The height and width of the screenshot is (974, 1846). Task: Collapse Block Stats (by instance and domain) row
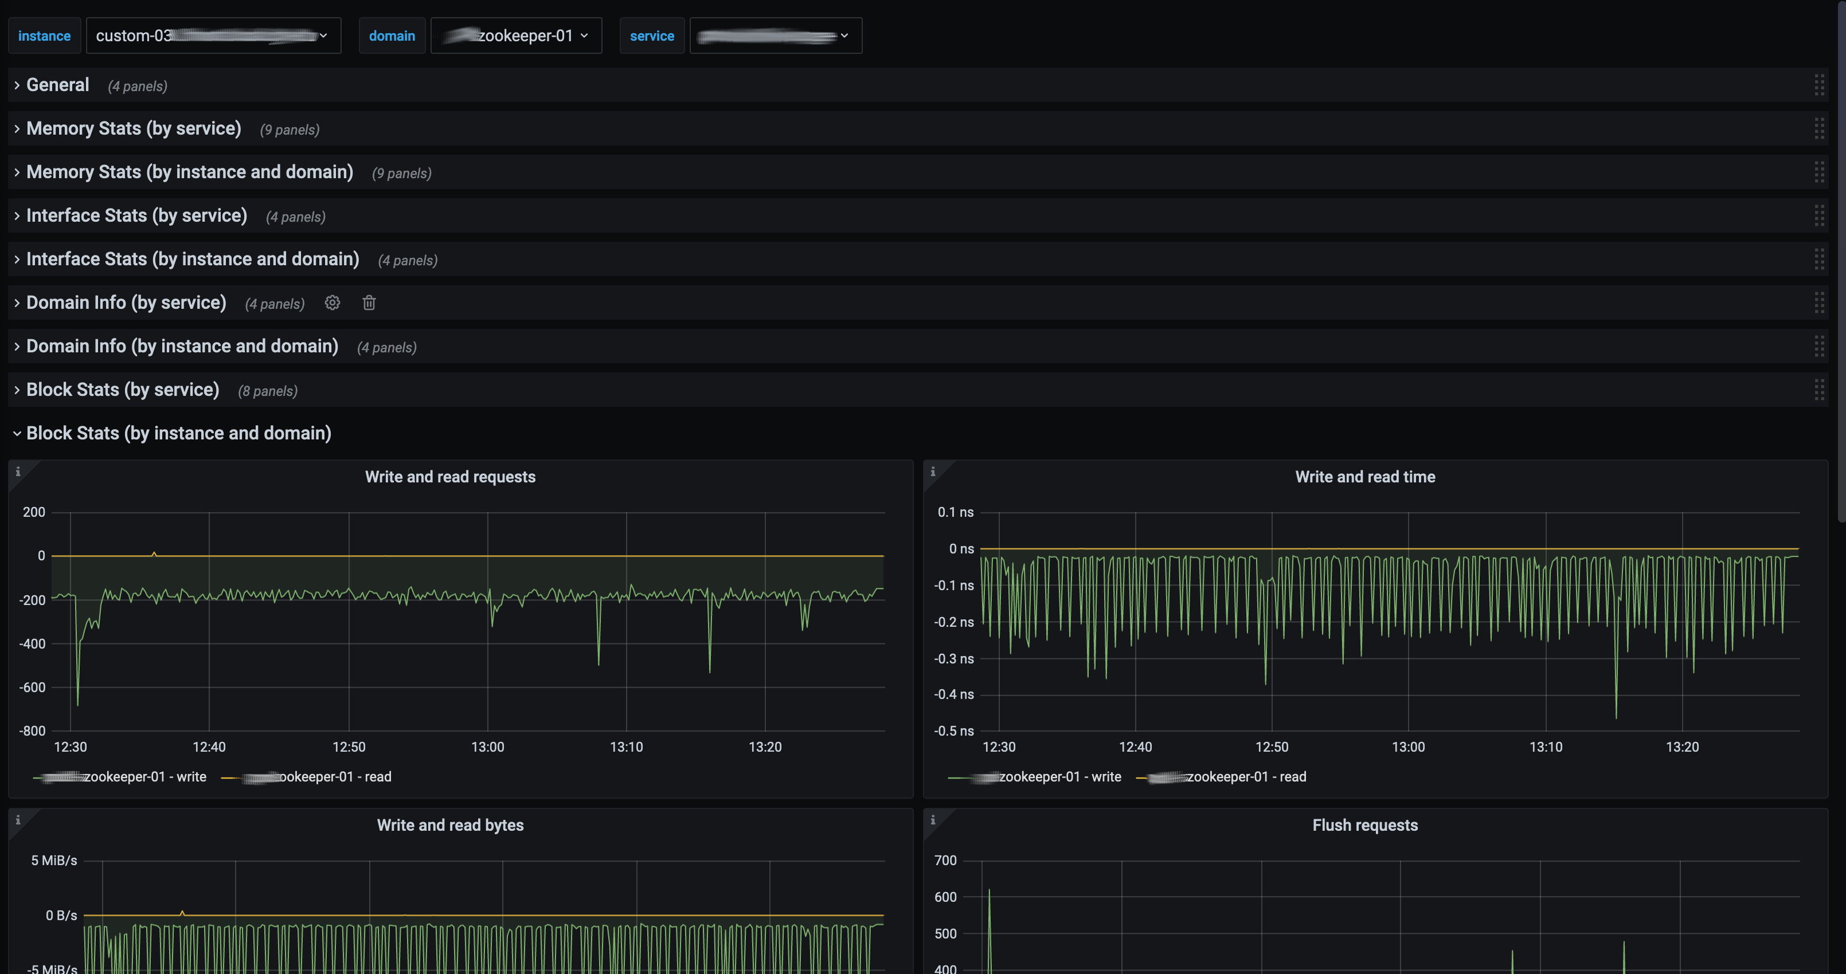[x=178, y=433]
